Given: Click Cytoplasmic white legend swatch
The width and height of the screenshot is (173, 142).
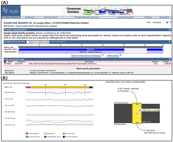Looking at the screenshot, I should [45, 134].
